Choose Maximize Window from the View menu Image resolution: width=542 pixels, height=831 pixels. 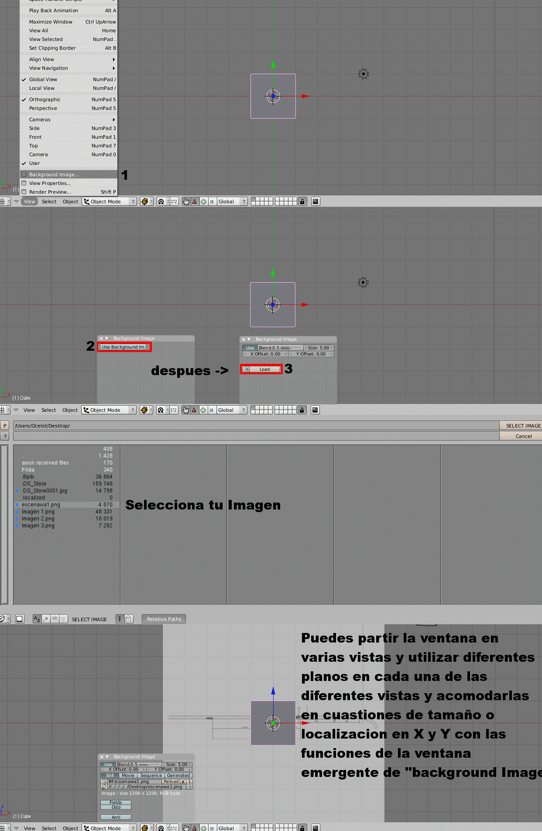(x=69, y=22)
